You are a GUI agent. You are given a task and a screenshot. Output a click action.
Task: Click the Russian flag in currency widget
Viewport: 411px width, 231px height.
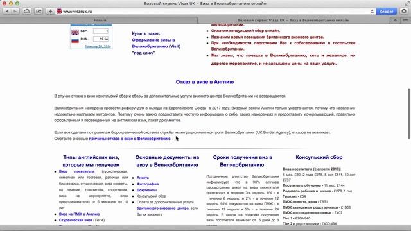click(x=75, y=40)
